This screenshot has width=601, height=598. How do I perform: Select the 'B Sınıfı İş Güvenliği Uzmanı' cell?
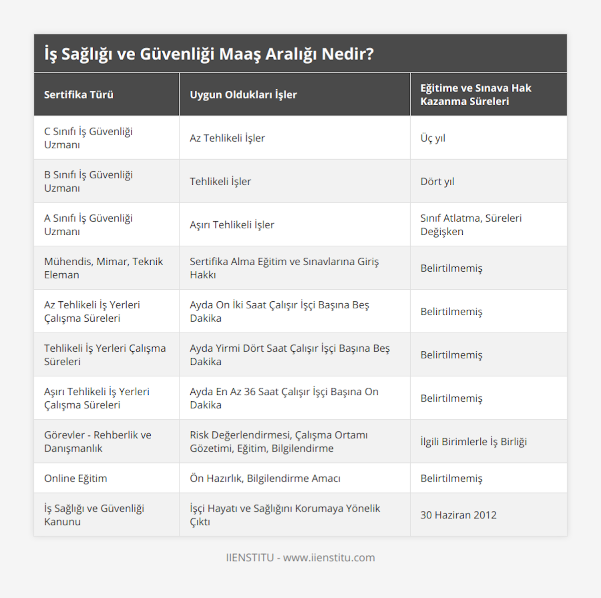point(88,181)
